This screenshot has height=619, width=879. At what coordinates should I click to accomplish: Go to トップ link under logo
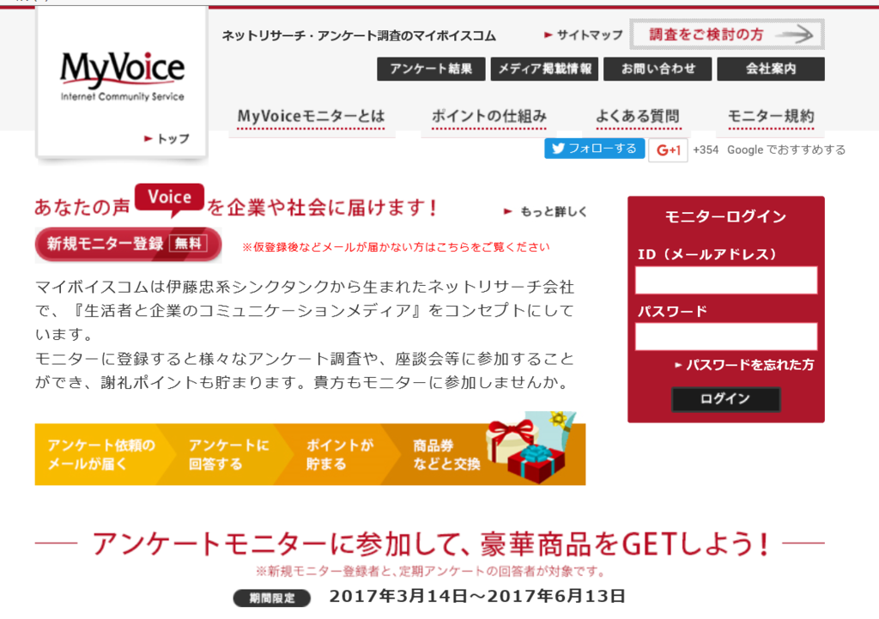[167, 138]
